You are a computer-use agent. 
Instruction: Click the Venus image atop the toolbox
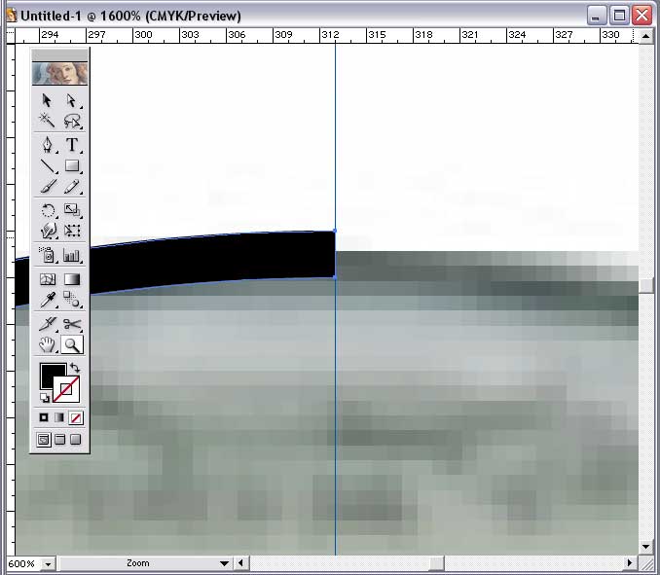59,73
